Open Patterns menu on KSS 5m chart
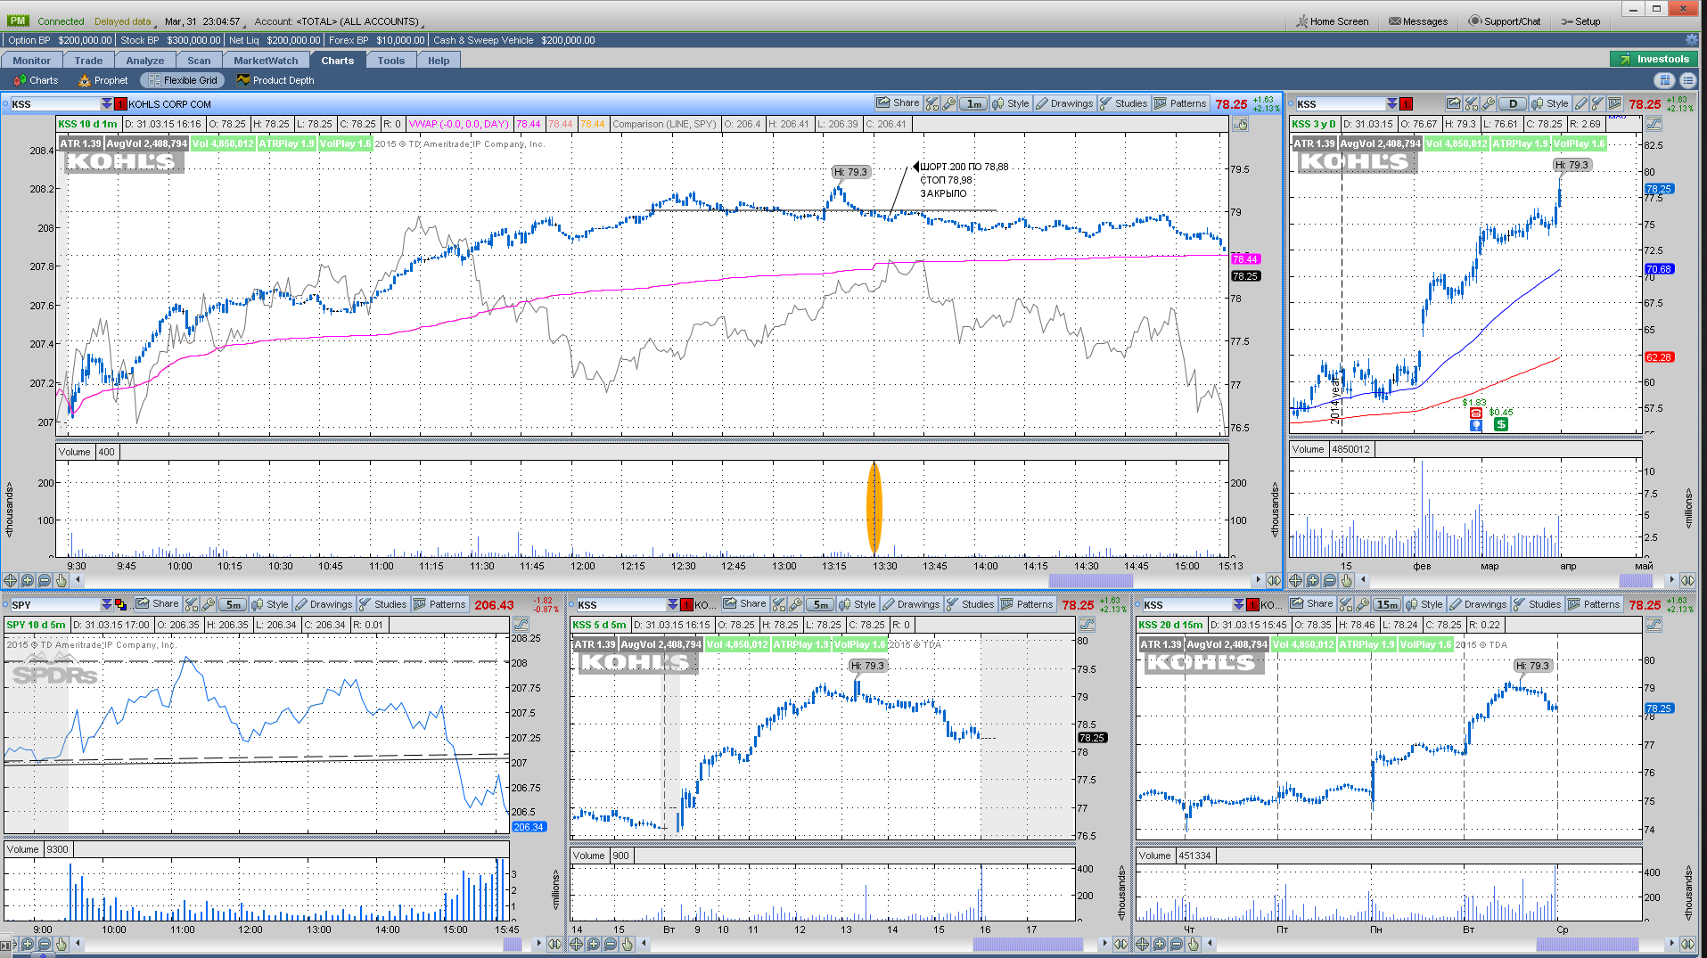The width and height of the screenshot is (1707, 958). click(x=1027, y=604)
